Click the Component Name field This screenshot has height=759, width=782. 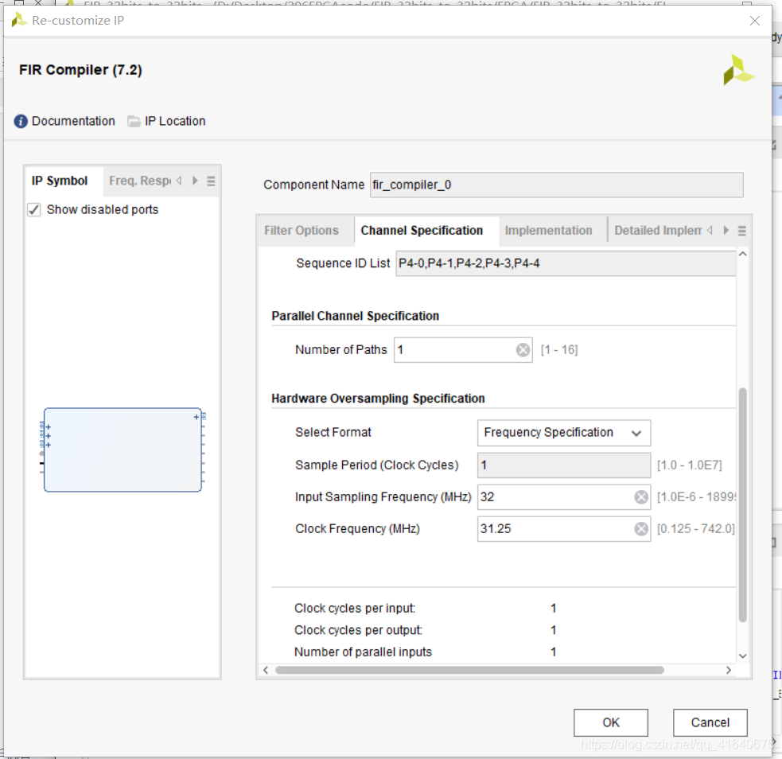[x=557, y=185]
